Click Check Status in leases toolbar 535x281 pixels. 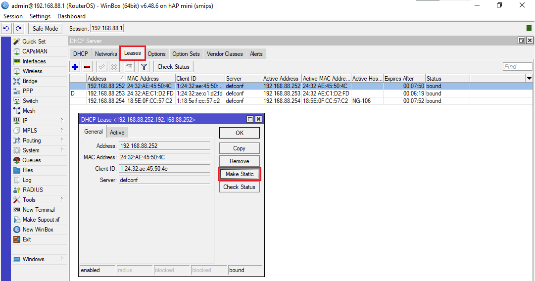click(173, 67)
